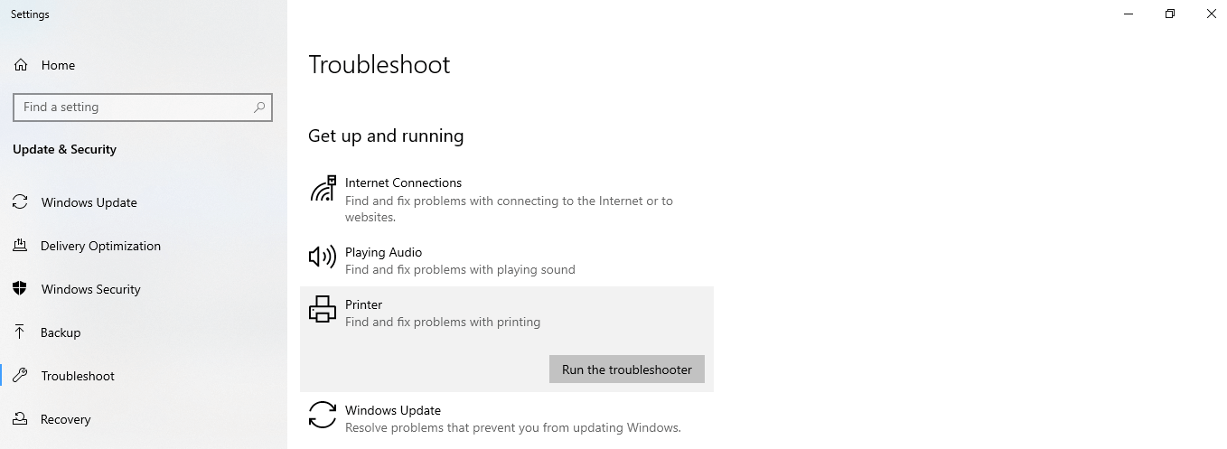1227x449 pixels.
Task: Click the Printer icon
Action: click(x=323, y=310)
